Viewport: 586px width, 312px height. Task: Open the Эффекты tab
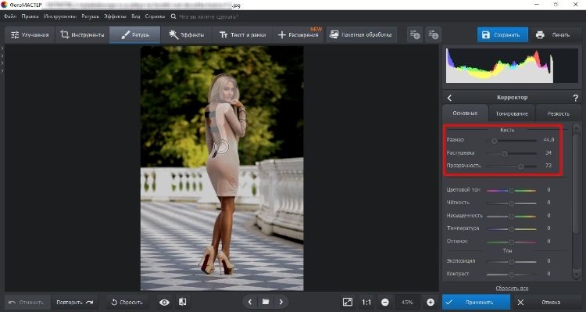[x=187, y=34]
